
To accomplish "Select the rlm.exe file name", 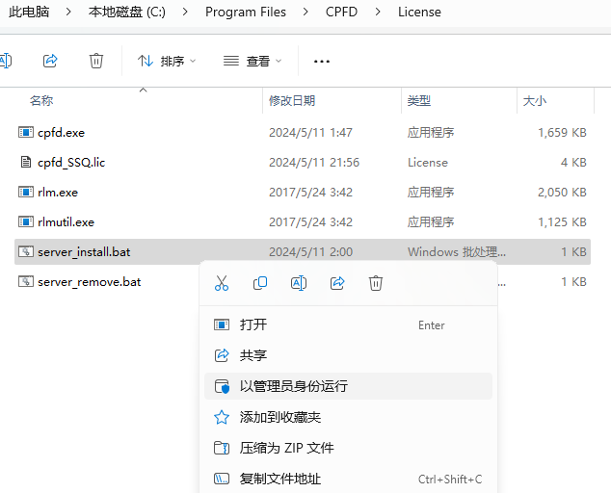I will [58, 193].
